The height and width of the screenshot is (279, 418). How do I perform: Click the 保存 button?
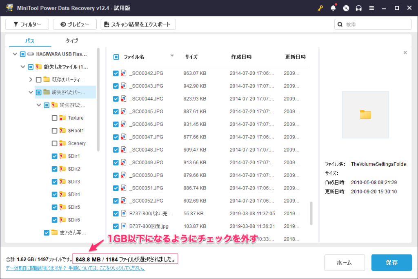coord(391,263)
